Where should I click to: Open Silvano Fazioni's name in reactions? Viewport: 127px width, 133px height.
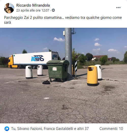point(30,129)
